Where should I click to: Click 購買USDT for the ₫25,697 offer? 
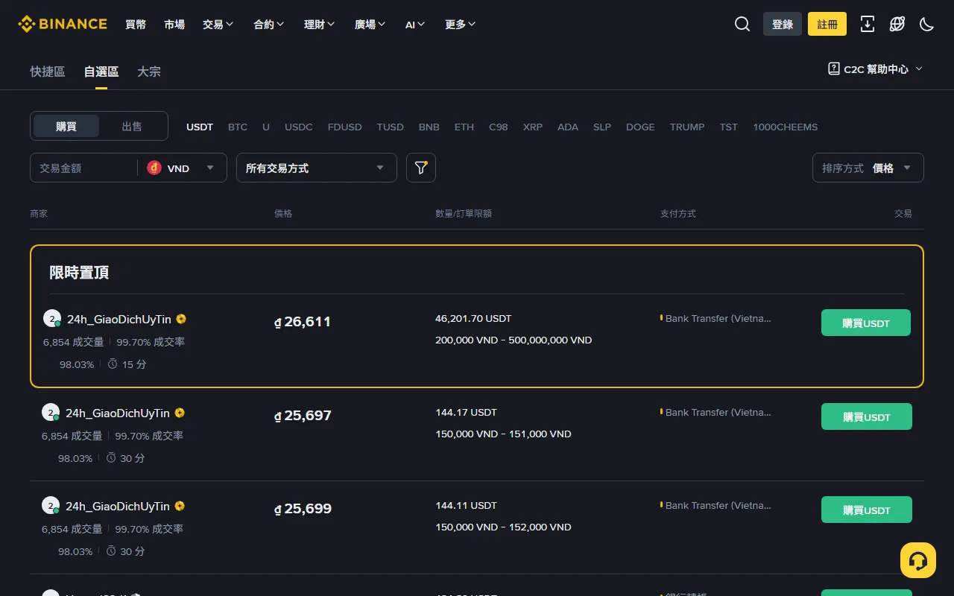(867, 416)
